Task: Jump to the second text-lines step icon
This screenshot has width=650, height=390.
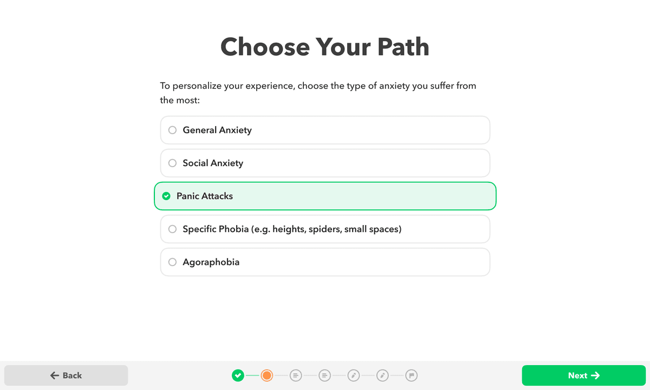Action: coord(324,375)
